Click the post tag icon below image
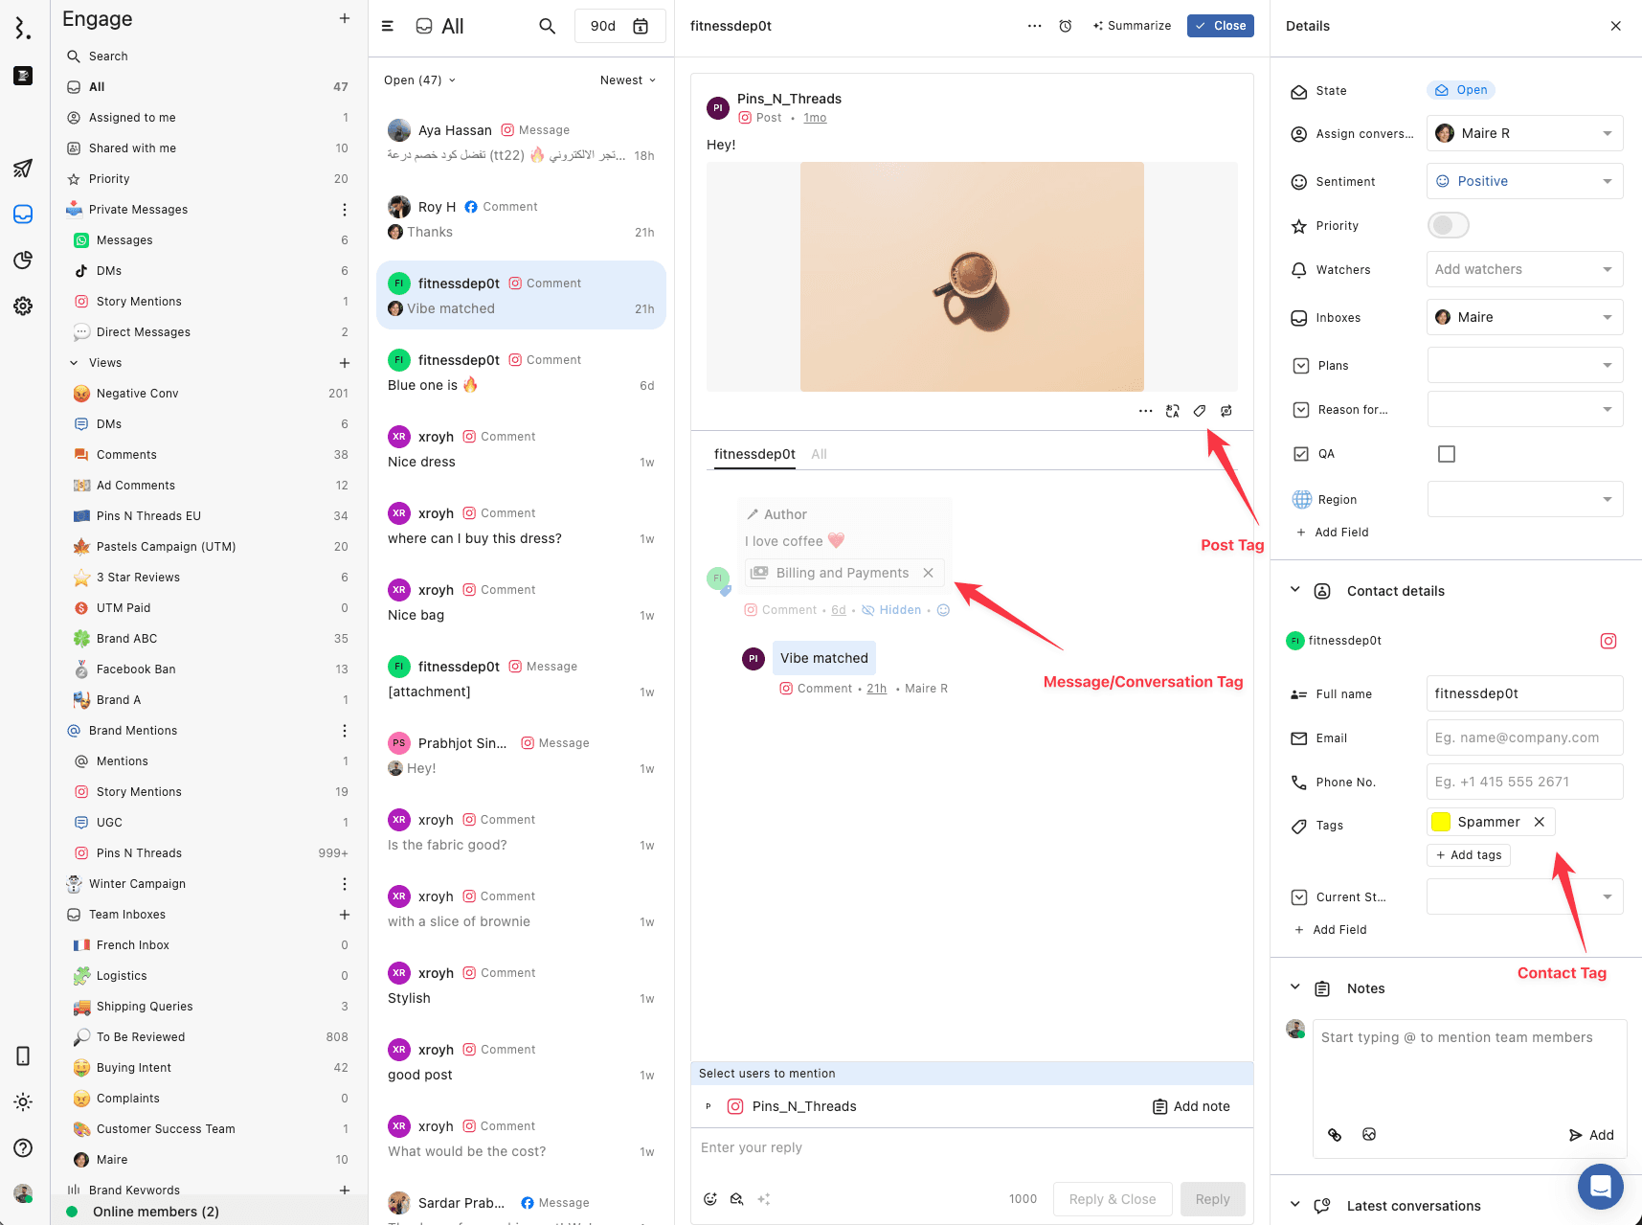Viewport: 1642px width, 1225px height. pos(1199,411)
